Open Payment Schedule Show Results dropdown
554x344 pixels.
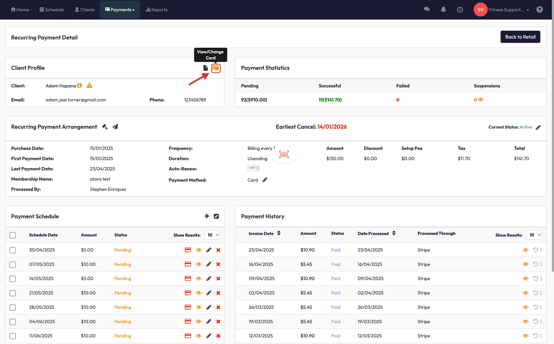(x=213, y=235)
